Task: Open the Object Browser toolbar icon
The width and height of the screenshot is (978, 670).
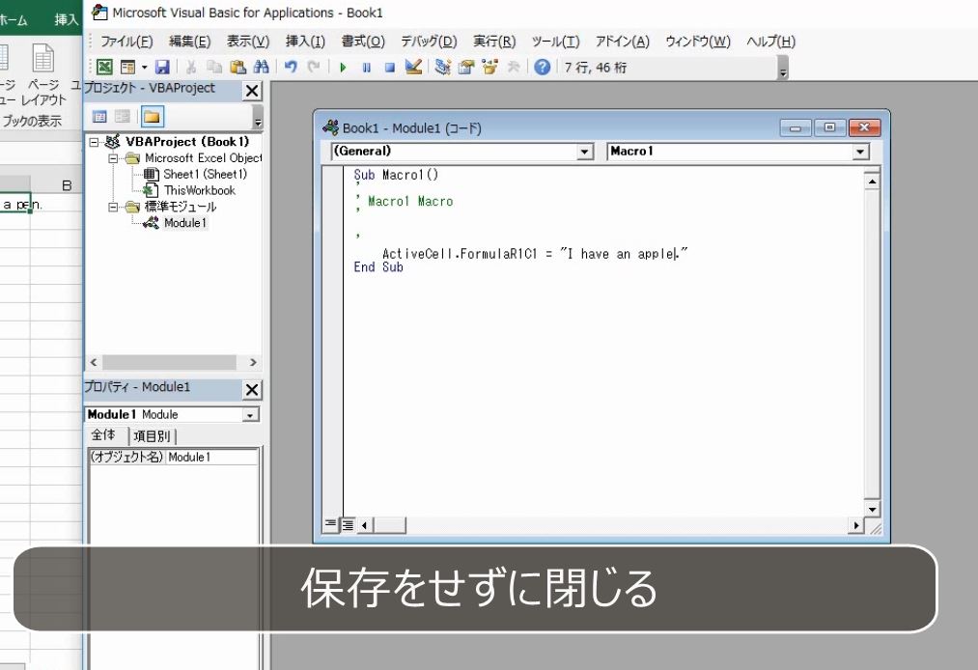Action: [x=489, y=67]
